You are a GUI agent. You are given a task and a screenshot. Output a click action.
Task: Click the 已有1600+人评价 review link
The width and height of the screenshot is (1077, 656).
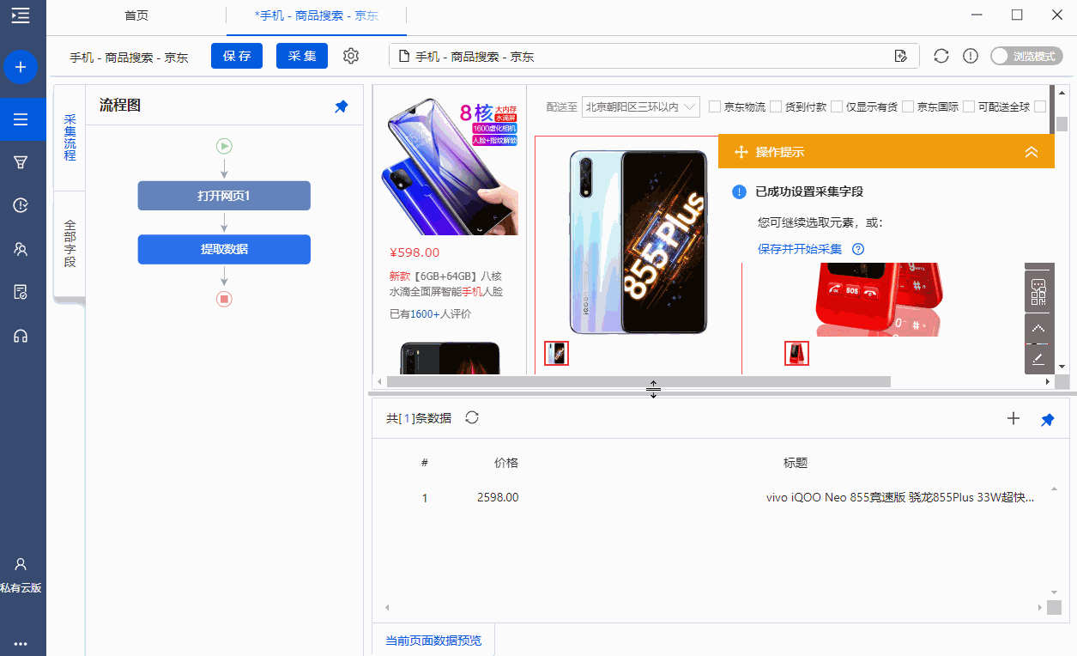point(430,313)
